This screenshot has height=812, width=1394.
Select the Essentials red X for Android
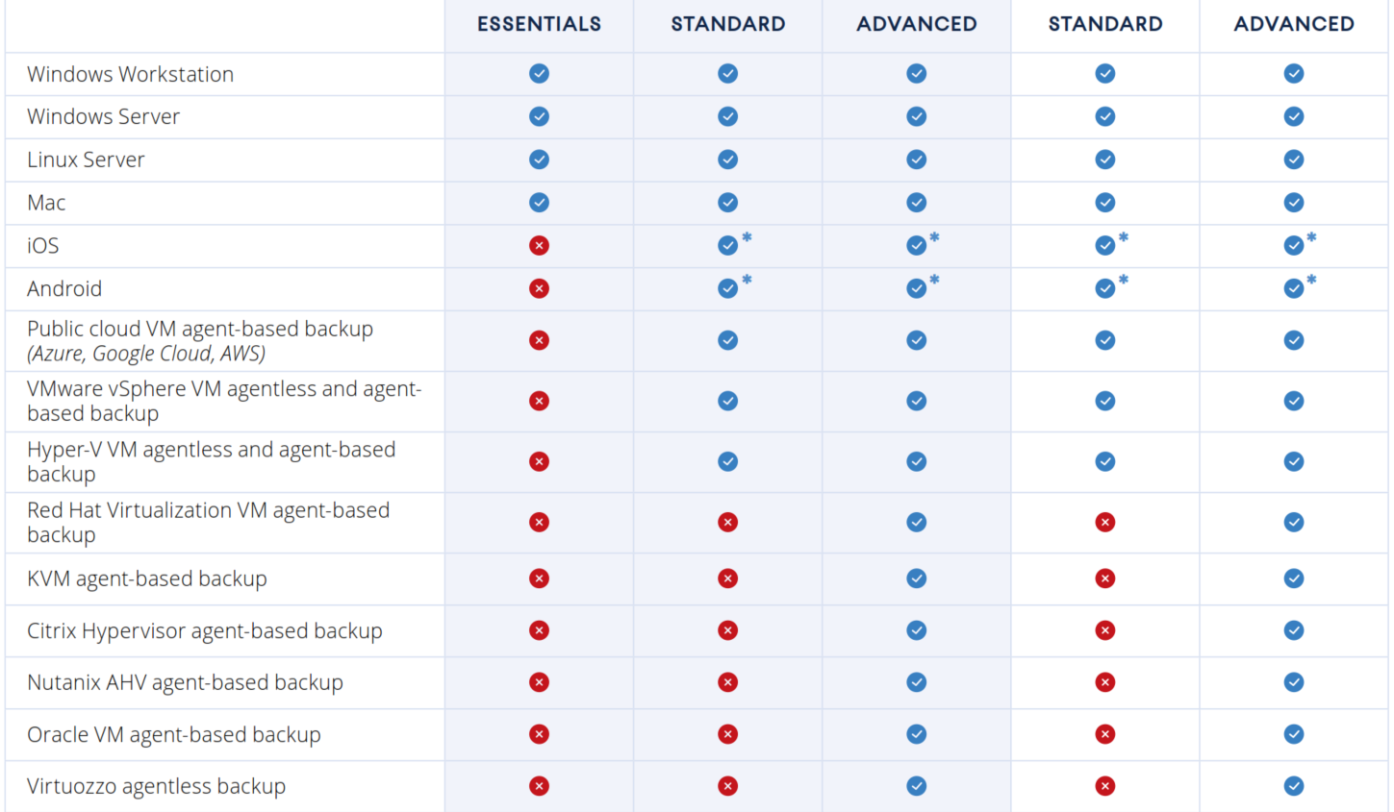(539, 288)
